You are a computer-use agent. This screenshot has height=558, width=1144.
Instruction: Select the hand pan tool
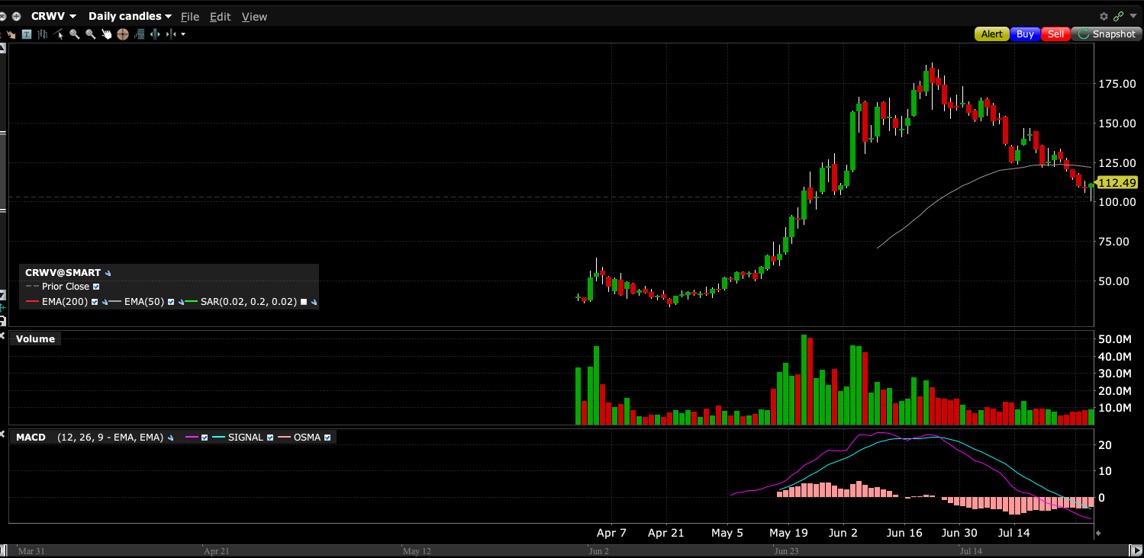107,34
